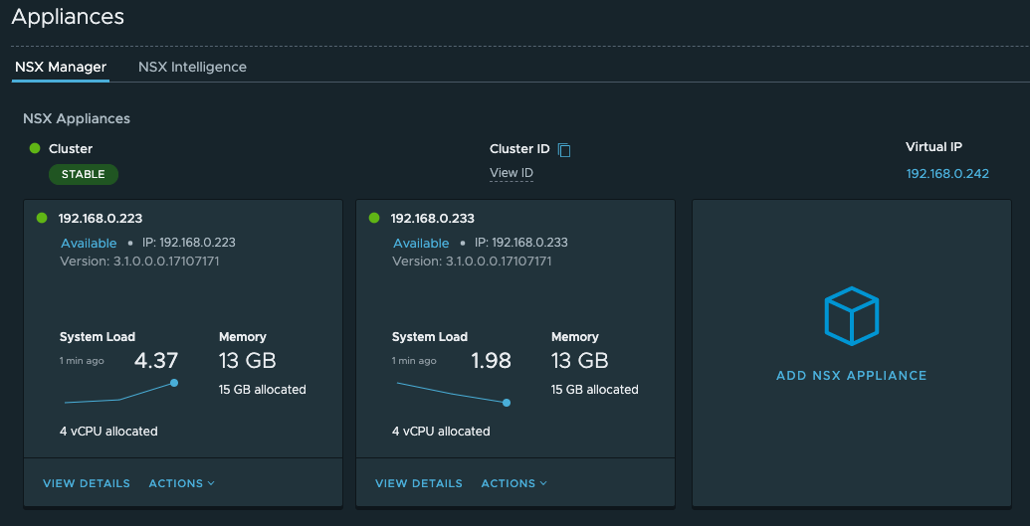Click System Load label in 192.168.0.223 card
Image resolution: width=1030 pixels, height=526 pixels.
coord(98,337)
